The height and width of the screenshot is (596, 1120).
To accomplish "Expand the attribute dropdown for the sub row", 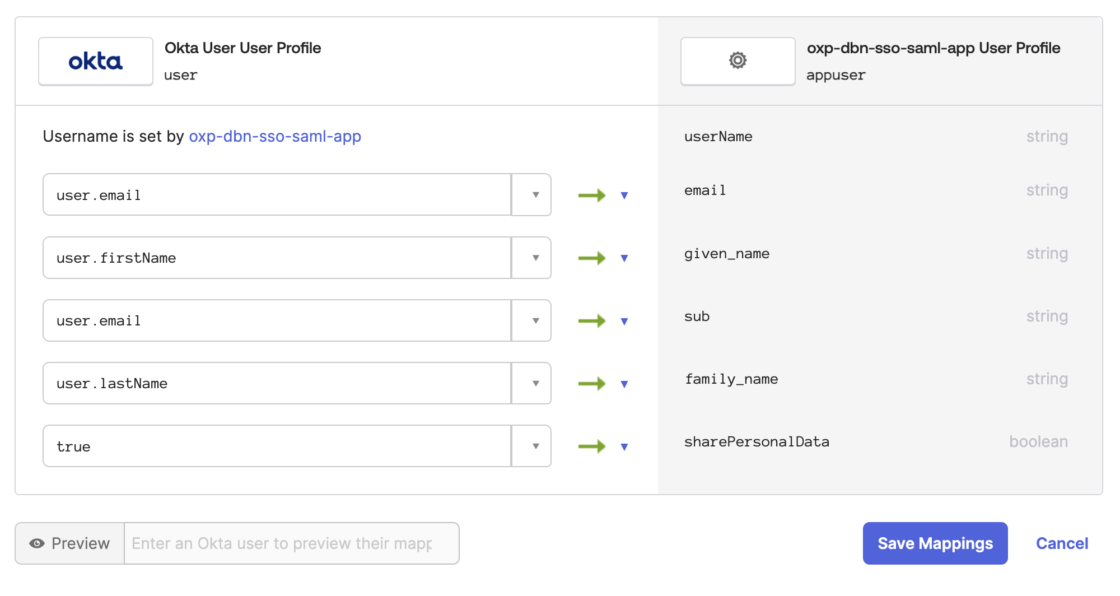I will (x=531, y=320).
